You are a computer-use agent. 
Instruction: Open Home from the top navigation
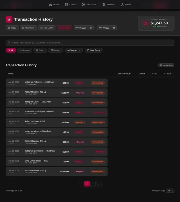point(54,4)
